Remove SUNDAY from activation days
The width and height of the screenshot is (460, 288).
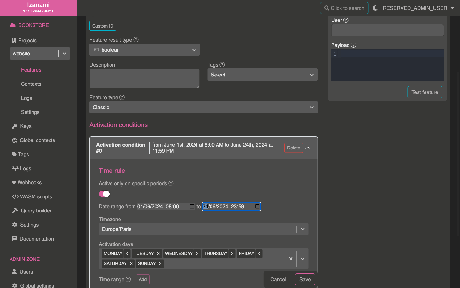pos(160,263)
